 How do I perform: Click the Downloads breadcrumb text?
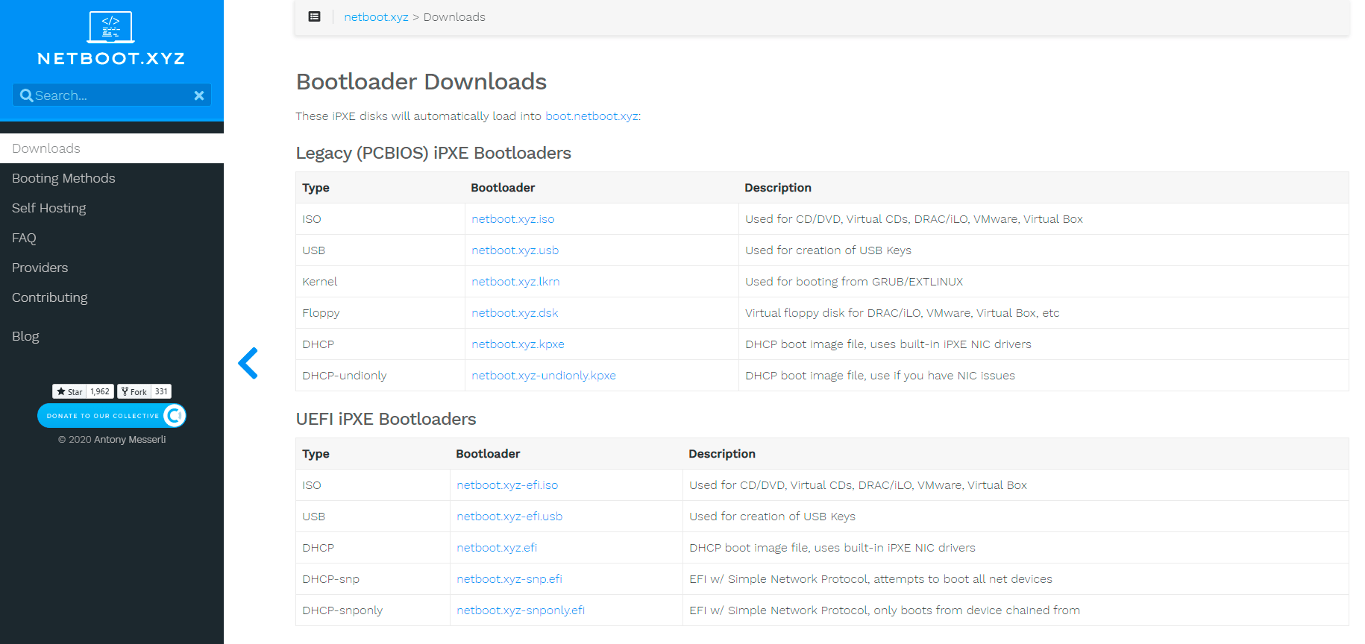tap(454, 17)
